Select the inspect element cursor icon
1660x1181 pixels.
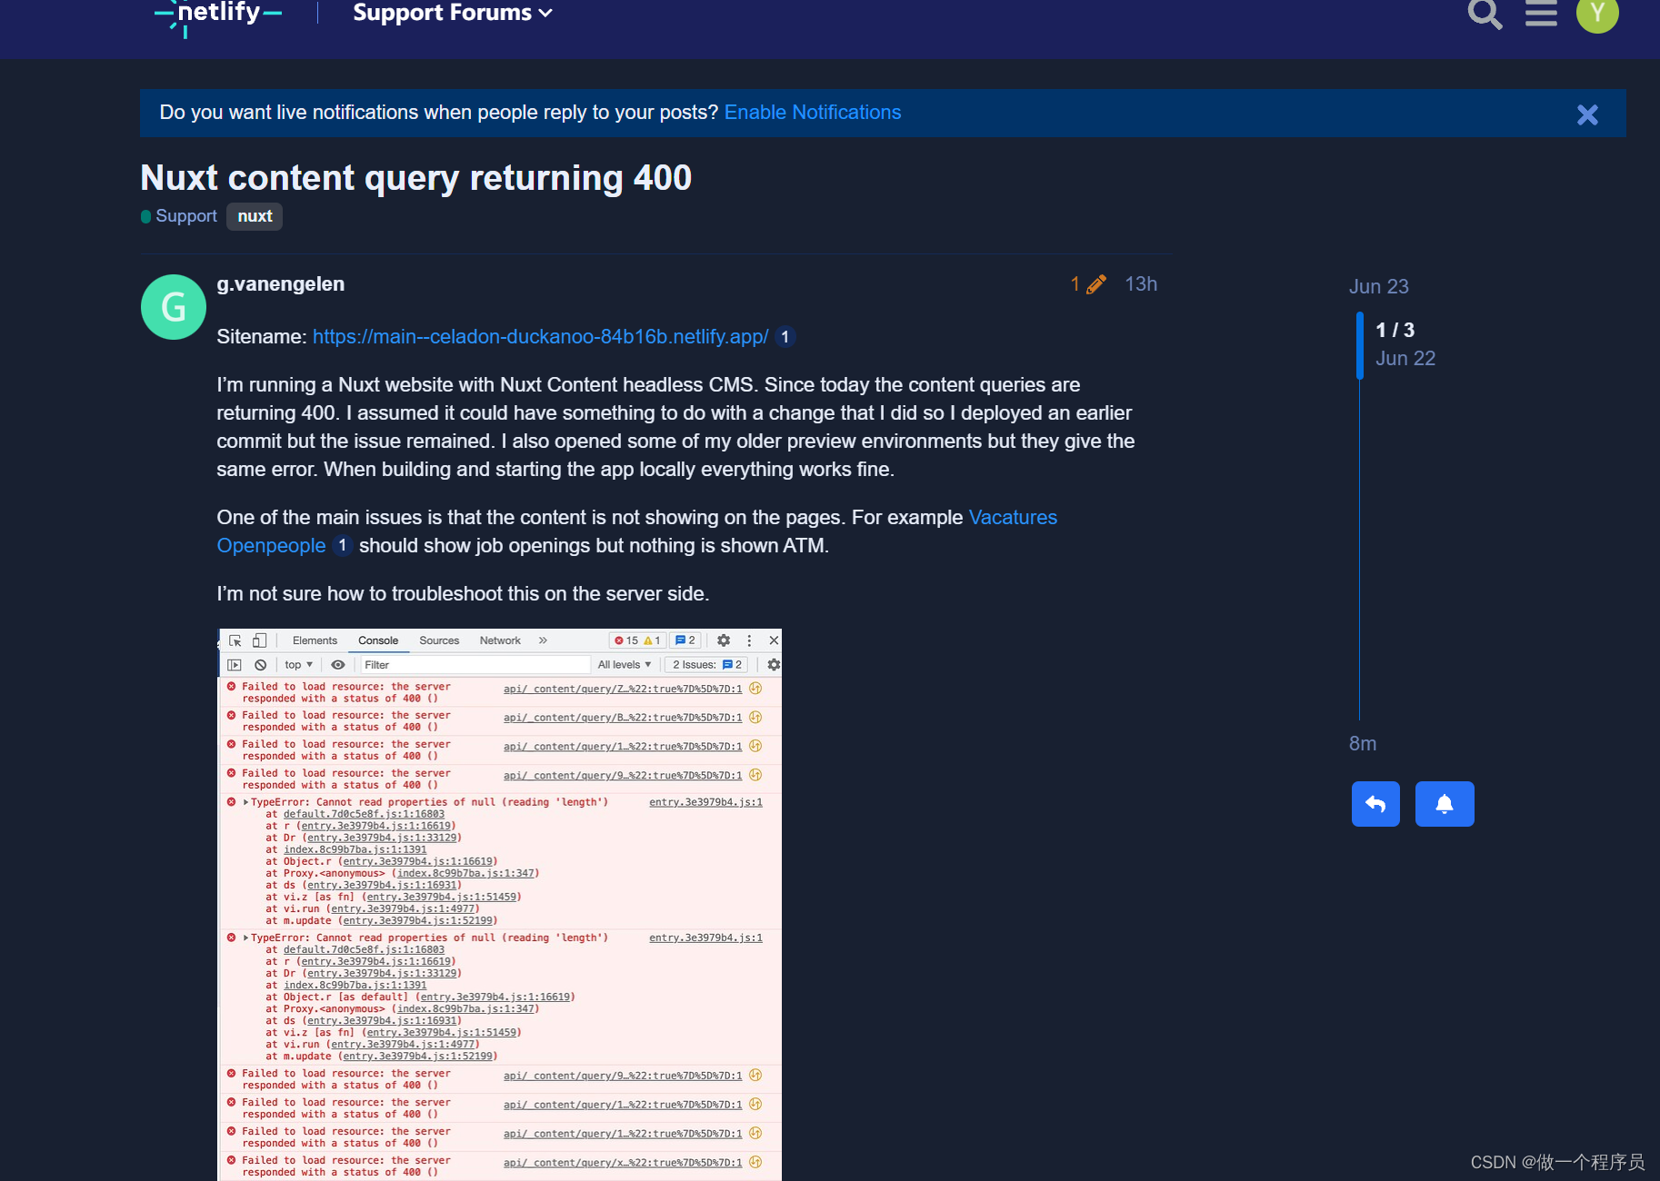click(235, 640)
